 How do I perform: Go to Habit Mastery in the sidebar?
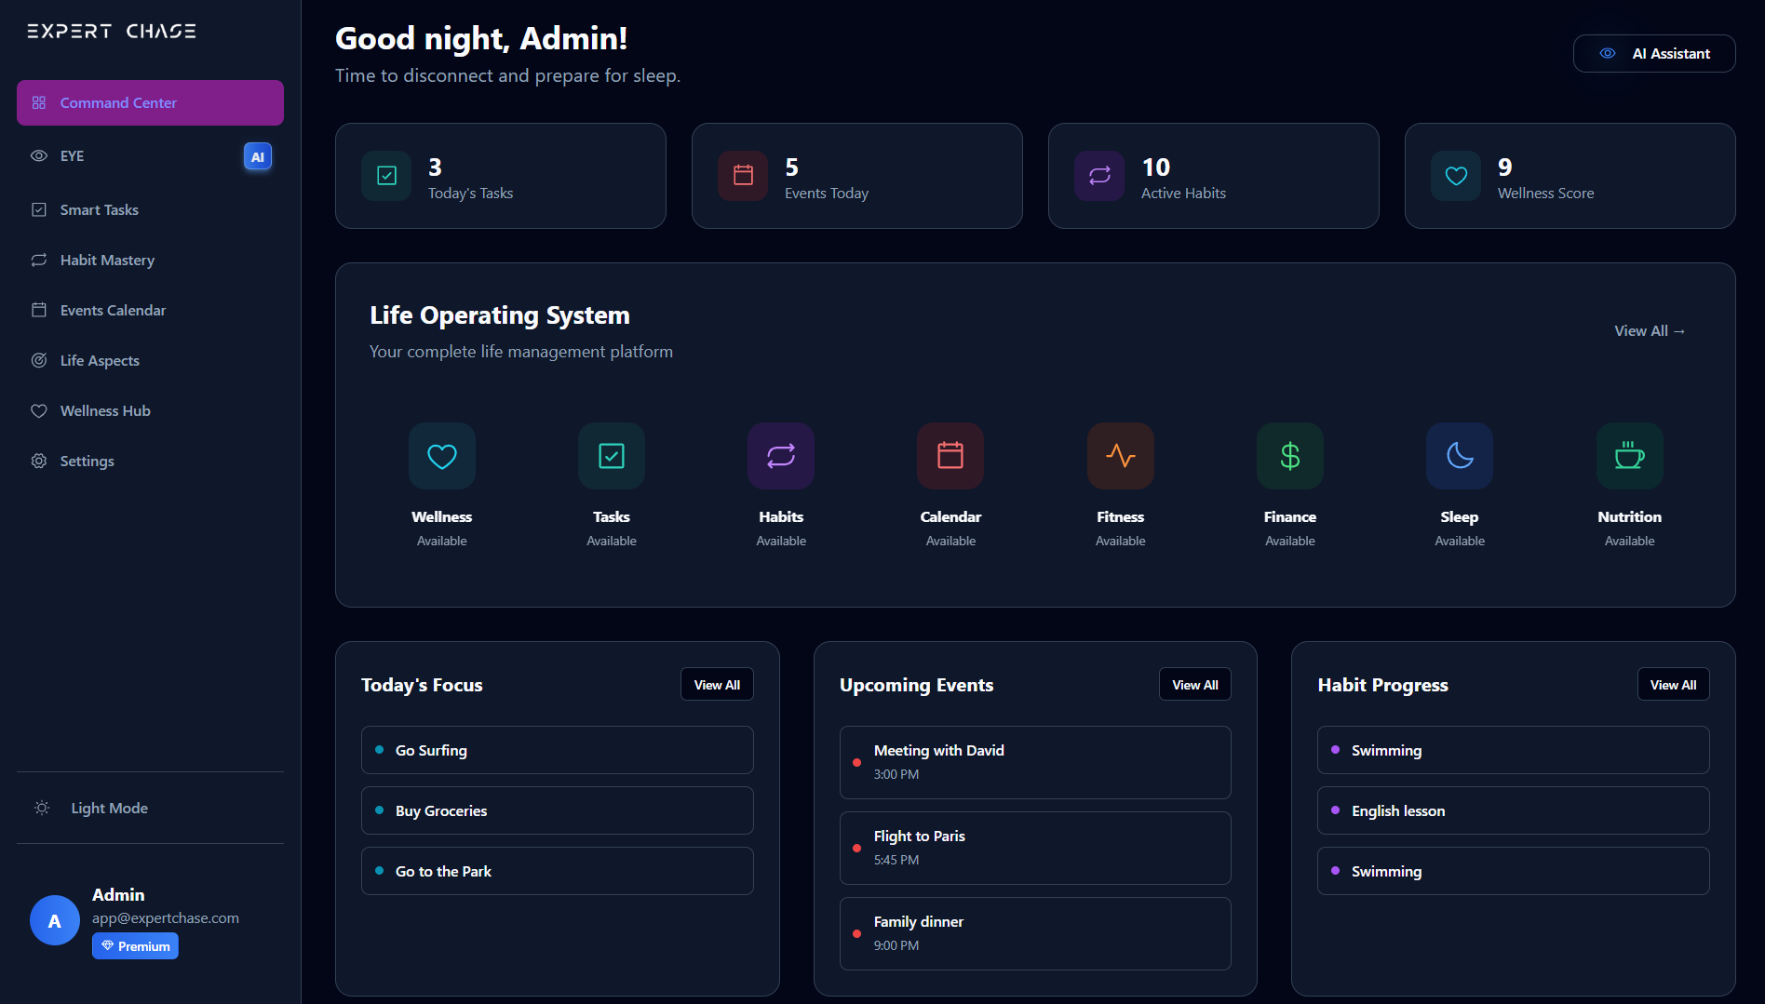(x=107, y=261)
